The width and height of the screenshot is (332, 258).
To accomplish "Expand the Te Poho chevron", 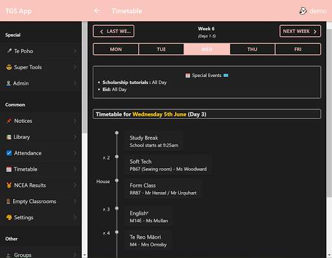I will click(x=75, y=51).
